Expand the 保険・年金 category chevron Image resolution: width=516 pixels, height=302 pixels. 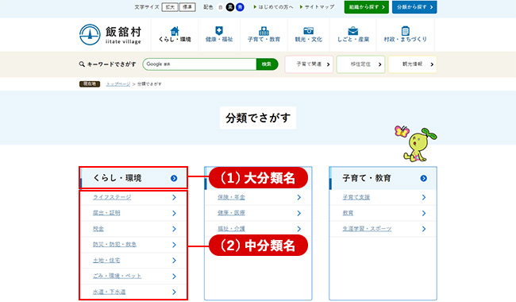click(298, 197)
